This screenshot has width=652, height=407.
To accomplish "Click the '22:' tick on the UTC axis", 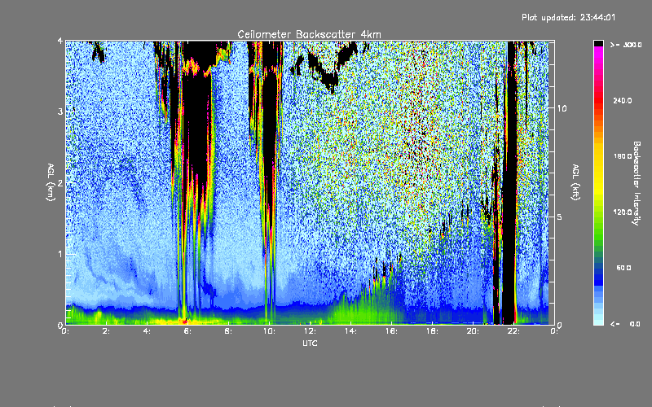I will (513, 331).
